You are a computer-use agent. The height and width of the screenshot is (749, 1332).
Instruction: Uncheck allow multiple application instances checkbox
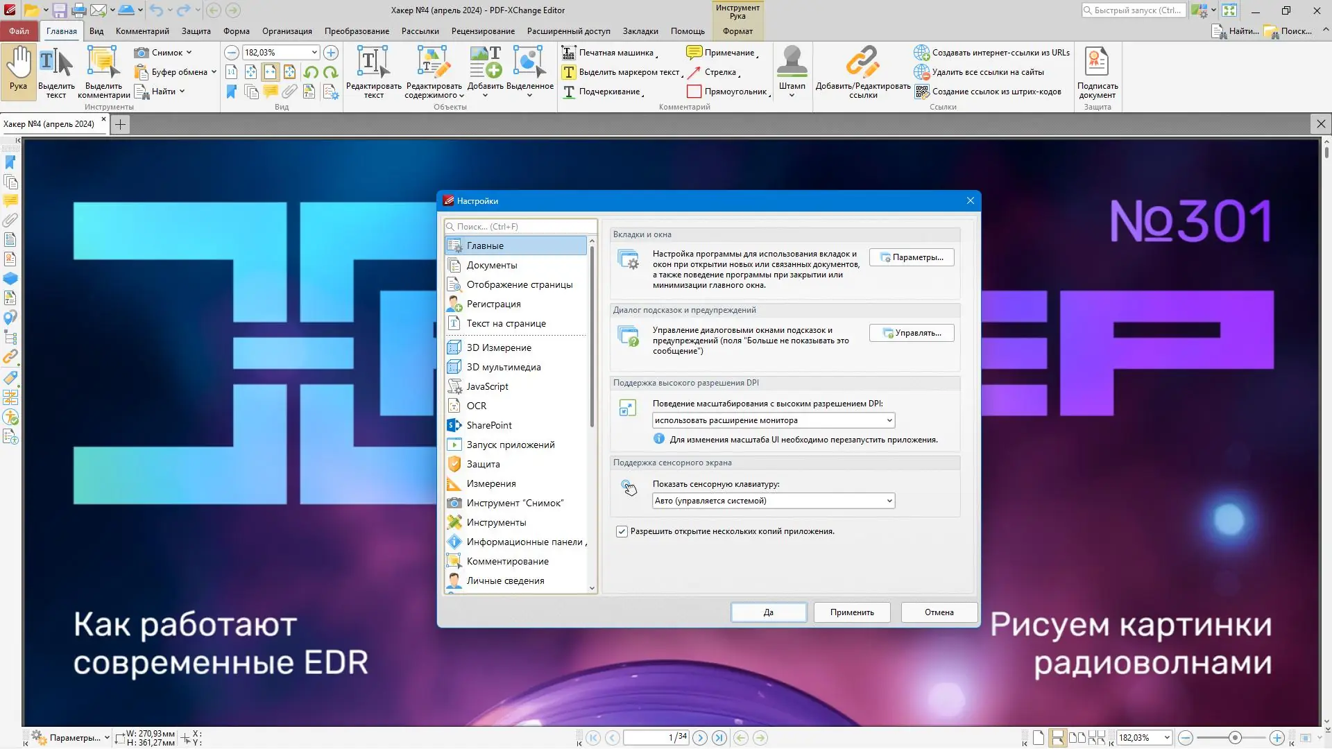click(622, 532)
